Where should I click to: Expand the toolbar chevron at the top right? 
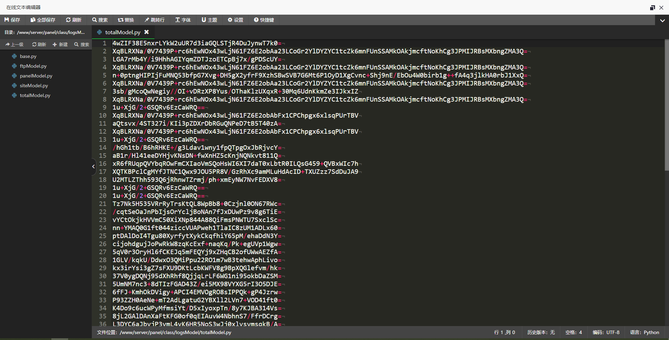[x=662, y=20]
